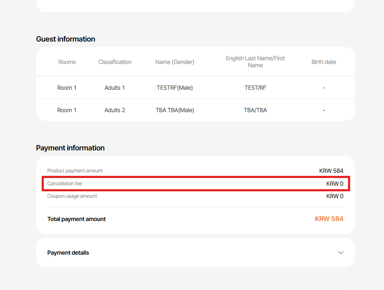This screenshot has width=384, height=290.
Task: Select the Birth date column header
Action: click(x=324, y=62)
